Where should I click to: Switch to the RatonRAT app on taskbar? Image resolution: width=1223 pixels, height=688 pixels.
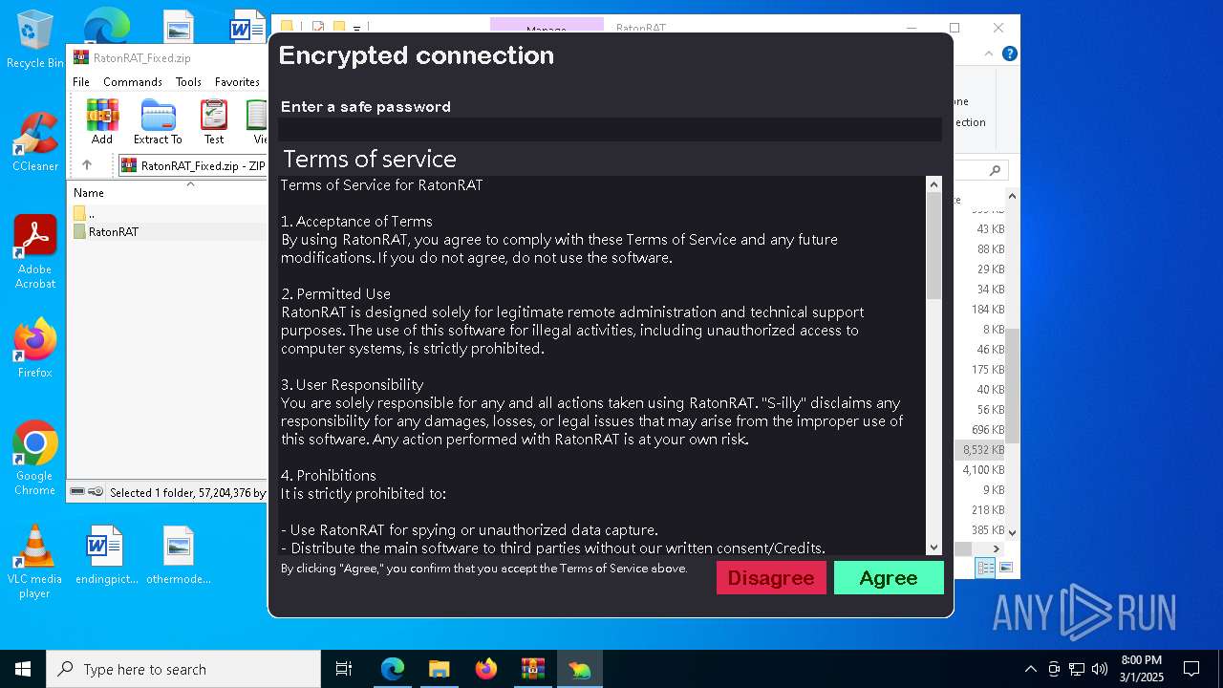coord(580,669)
